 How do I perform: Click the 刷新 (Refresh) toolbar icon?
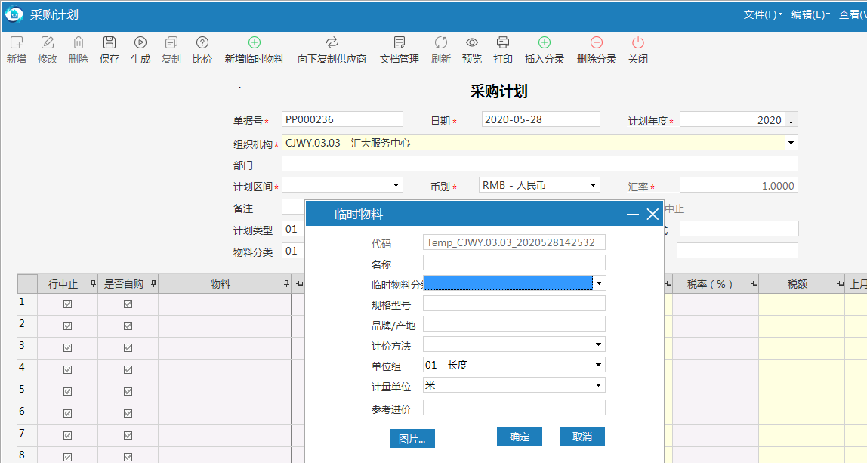pyautogui.click(x=441, y=42)
